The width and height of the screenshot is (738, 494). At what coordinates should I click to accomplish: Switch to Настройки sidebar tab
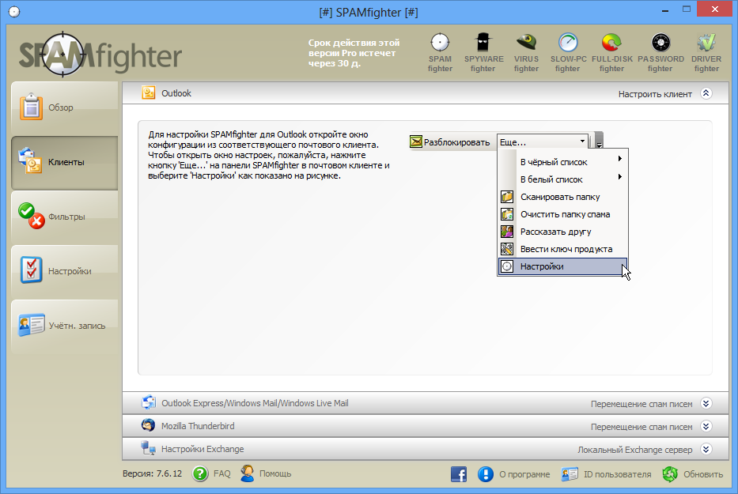pos(65,271)
